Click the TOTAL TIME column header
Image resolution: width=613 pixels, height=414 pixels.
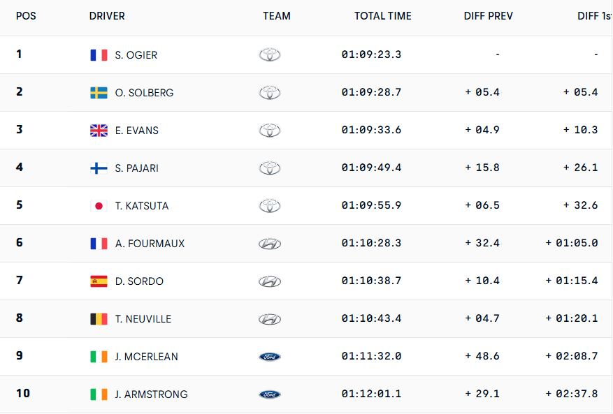pyautogui.click(x=383, y=16)
